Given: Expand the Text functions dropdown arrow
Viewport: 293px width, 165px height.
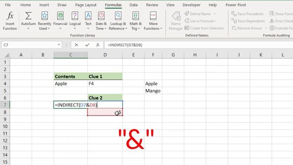Looking at the screenshot, I should tap(88, 28).
